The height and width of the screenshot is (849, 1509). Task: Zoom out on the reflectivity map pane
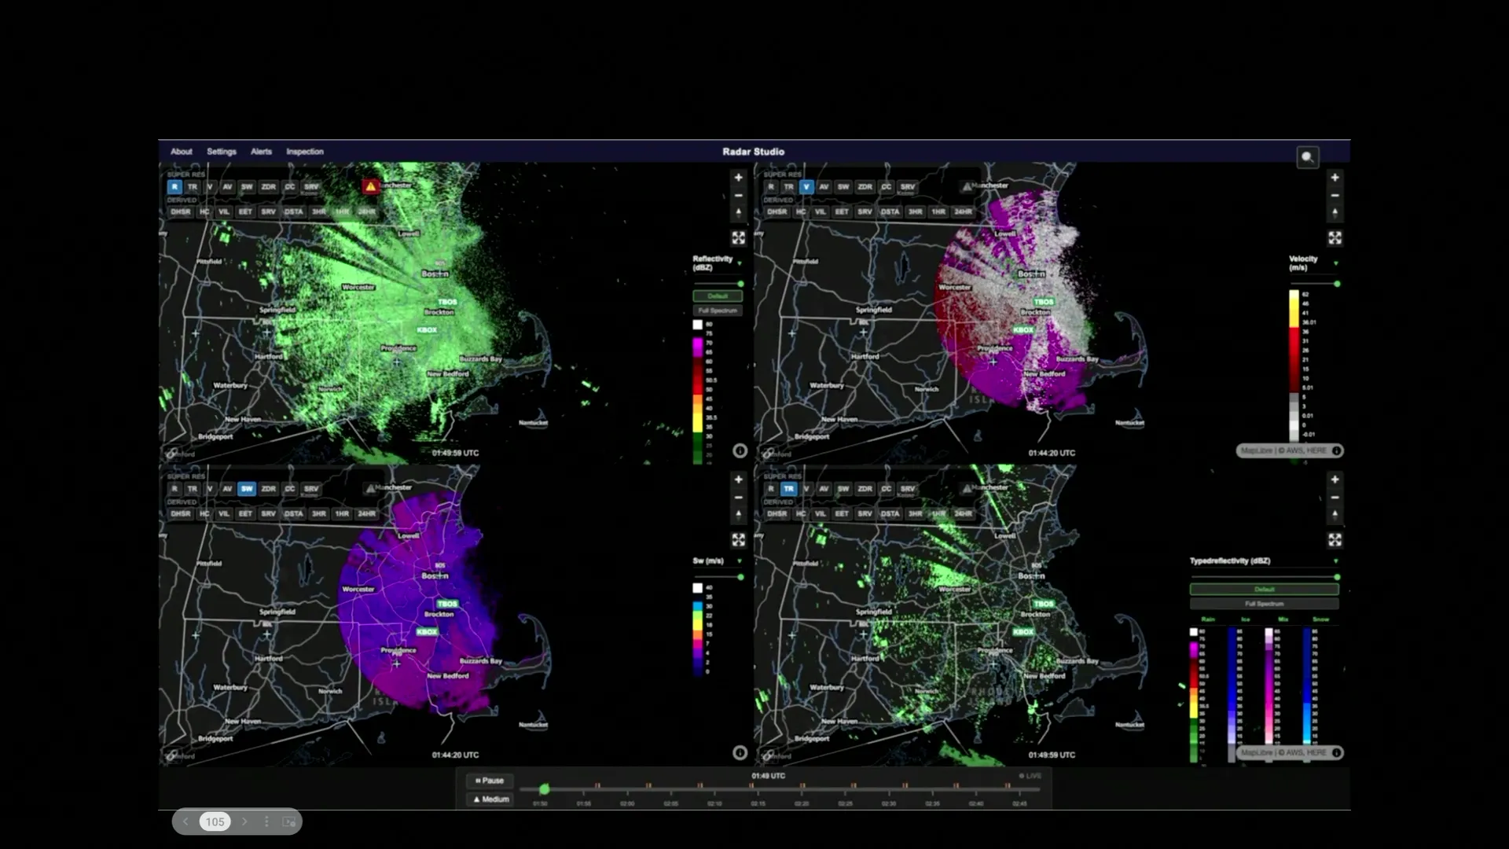[x=738, y=196]
